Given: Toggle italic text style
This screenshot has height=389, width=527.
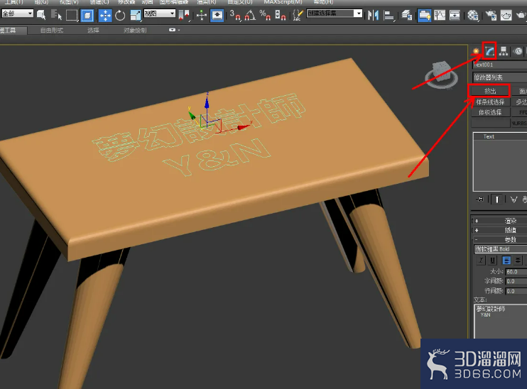Looking at the screenshot, I should point(482,261).
